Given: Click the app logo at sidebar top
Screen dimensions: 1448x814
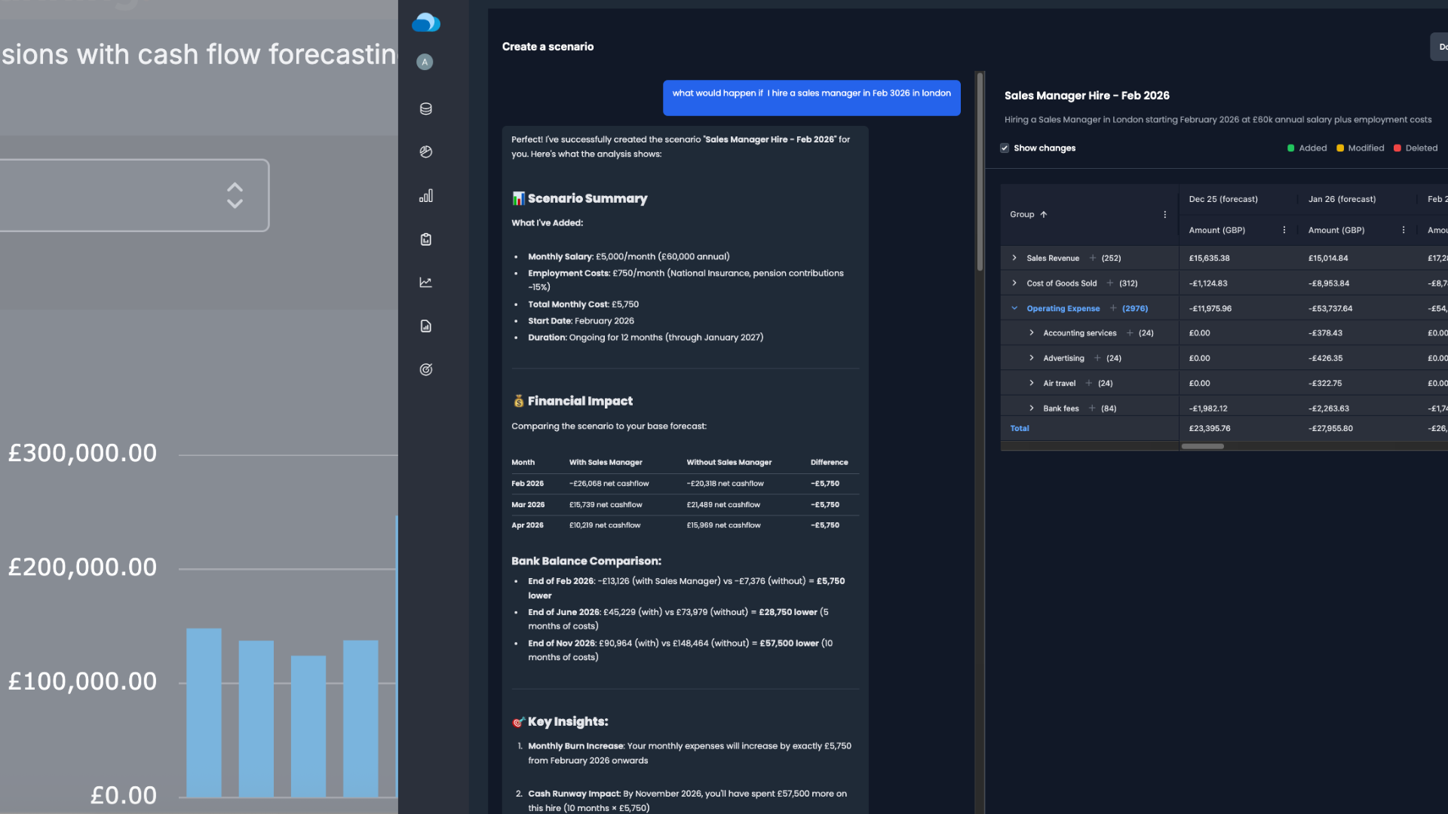Looking at the screenshot, I should pyautogui.click(x=426, y=23).
